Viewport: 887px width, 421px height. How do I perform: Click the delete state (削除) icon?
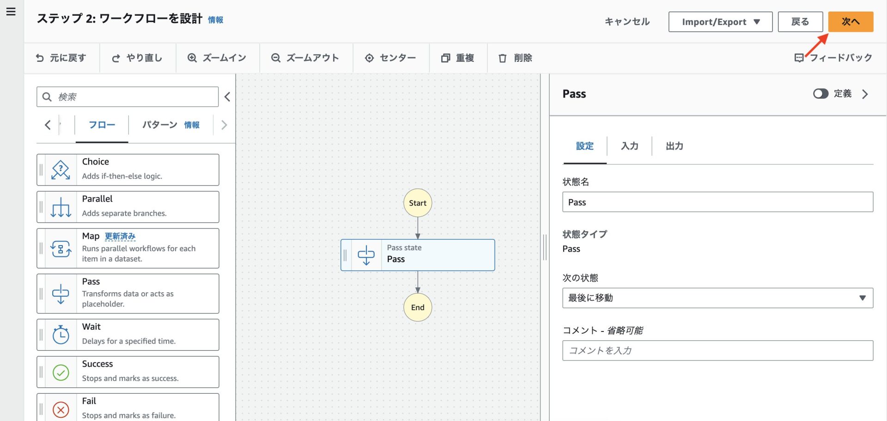[x=503, y=58]
